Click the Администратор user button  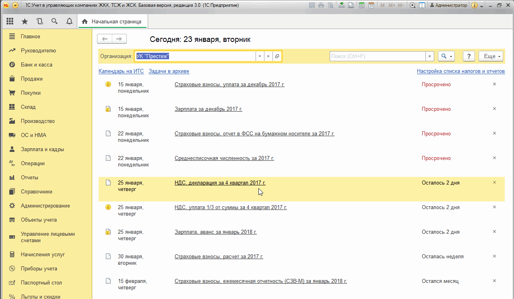click(449, 5)
